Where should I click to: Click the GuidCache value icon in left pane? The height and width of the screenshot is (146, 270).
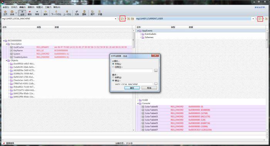(x=11, y=47)
